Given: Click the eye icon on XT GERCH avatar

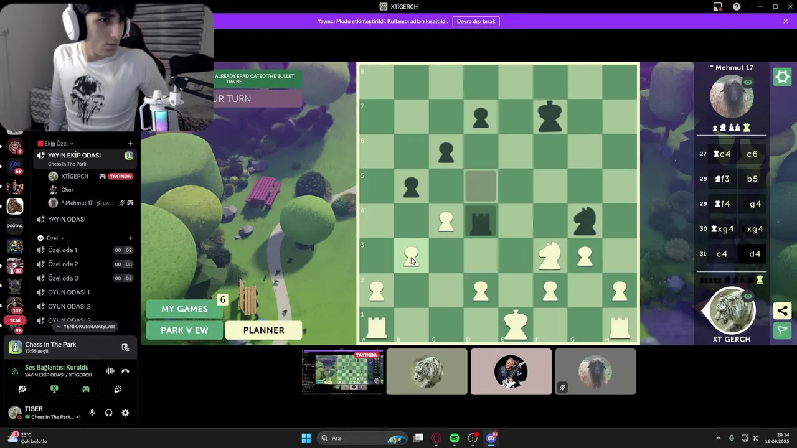Looking at the screenshot, I should (748, 296).
